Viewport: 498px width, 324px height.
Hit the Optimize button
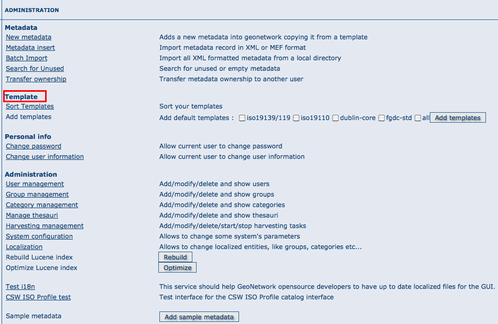[x=178, y=267]
